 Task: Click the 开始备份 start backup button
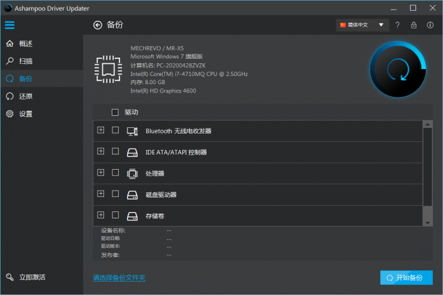tap(406, 277)
